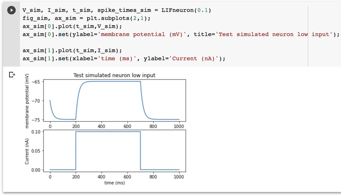
Task: Click the time (ms) x-axis label
Action: (115, 183)
